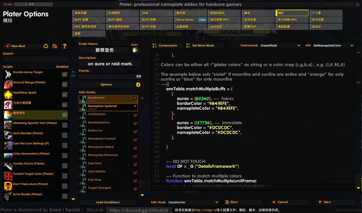Open the Edit Hook Constructor dropdown
362x213 pixels.
click(x=193, y=202)
